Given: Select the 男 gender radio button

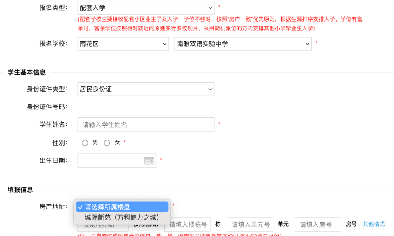Looking at the screenshot, I should 85,143.
